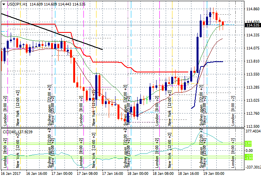Click the 18 Jan 16:00 time label
Screen dimensions: 261x178
click(188, 174)
